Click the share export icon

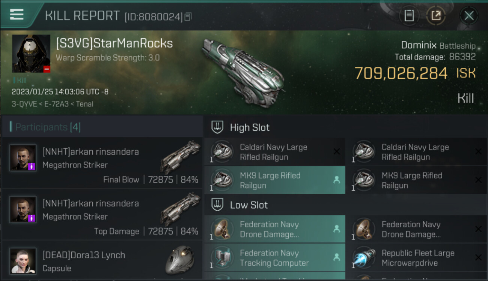436,15
